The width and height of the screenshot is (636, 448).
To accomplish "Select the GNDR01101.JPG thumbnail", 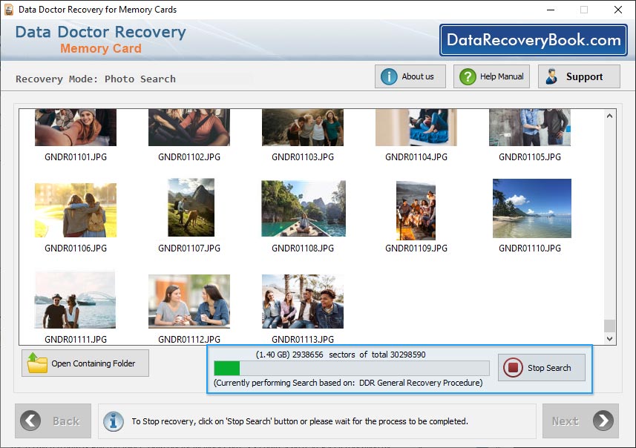I will (75, 126).
